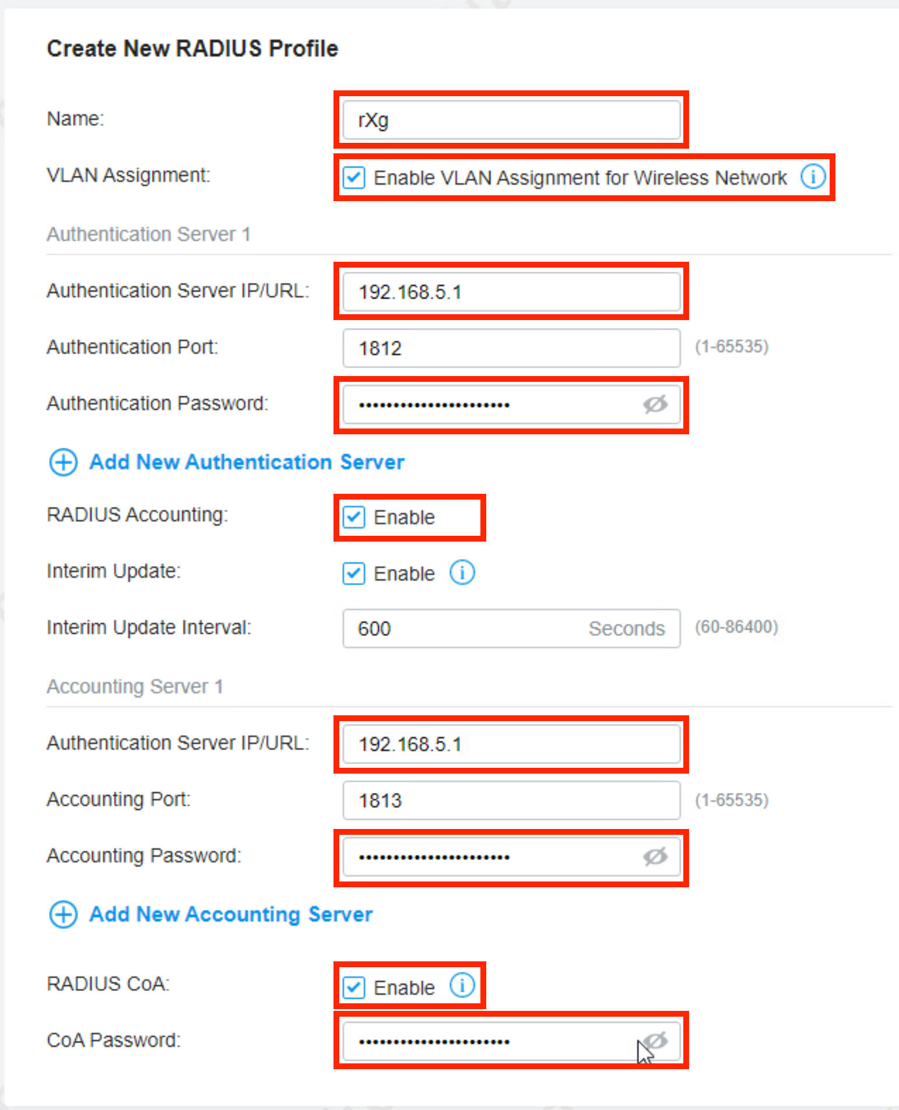This screenshot has width=899, height=1110.
Task: Toggle the Interim Update Enable checkbox
Action: coord(354,574)
